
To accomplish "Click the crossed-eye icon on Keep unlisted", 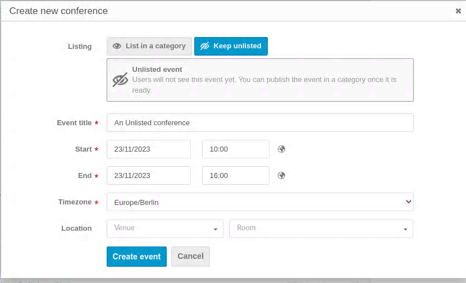I will (204, 46).
